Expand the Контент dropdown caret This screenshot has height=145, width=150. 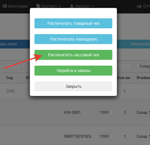pyautogui.click(x=60, y=6)
